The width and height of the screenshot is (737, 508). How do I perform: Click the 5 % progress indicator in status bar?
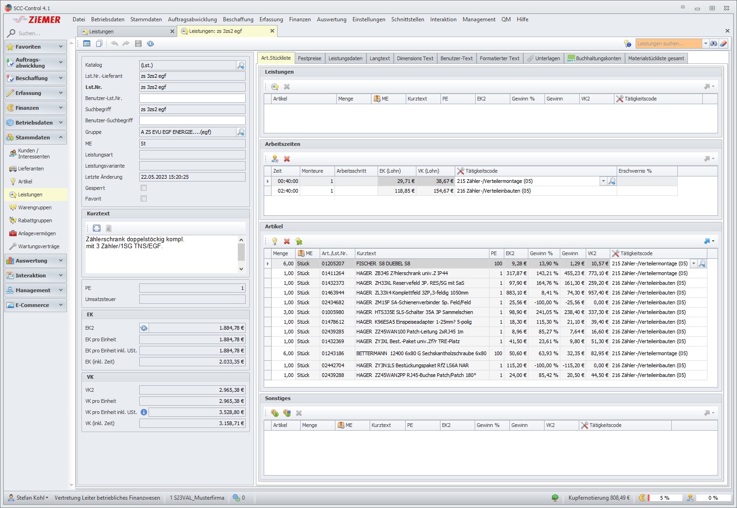click(x=665, y=498)
